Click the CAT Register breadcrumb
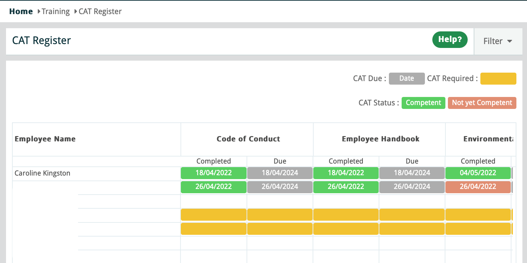This screenshot has width=527, height=263. pos(100,11)
